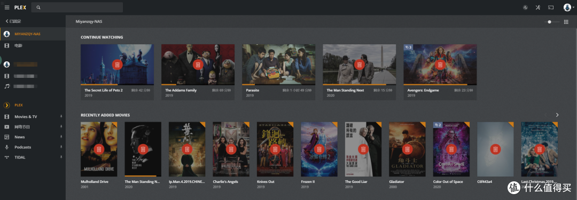
Task: Open the Knives Out title link
Action: click(x=266, y=182)
